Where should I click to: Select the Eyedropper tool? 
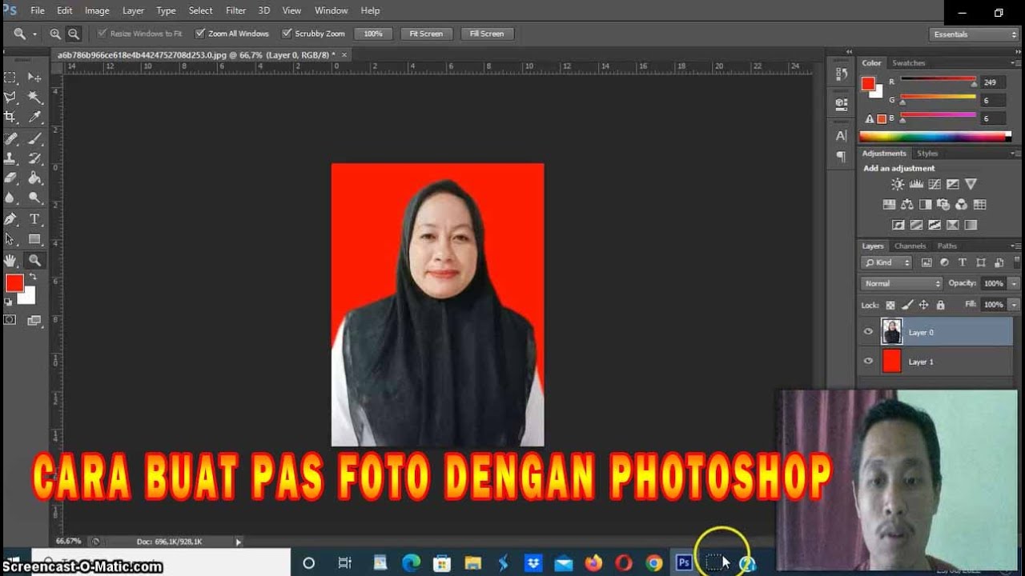coord(34,118)
